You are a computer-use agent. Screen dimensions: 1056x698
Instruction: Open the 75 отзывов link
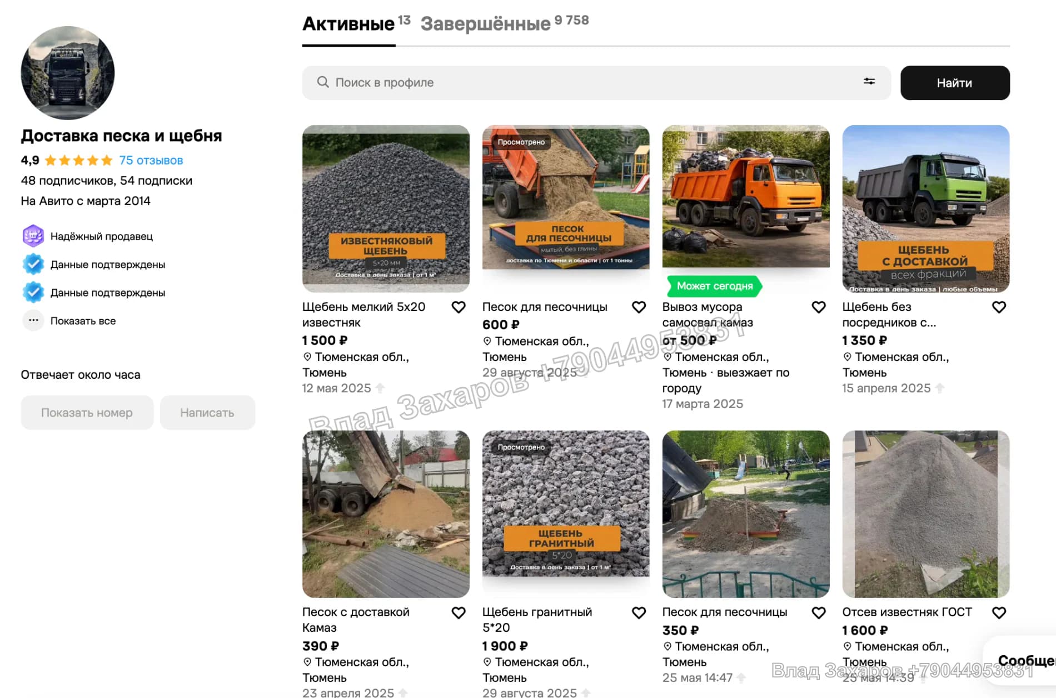151,160
